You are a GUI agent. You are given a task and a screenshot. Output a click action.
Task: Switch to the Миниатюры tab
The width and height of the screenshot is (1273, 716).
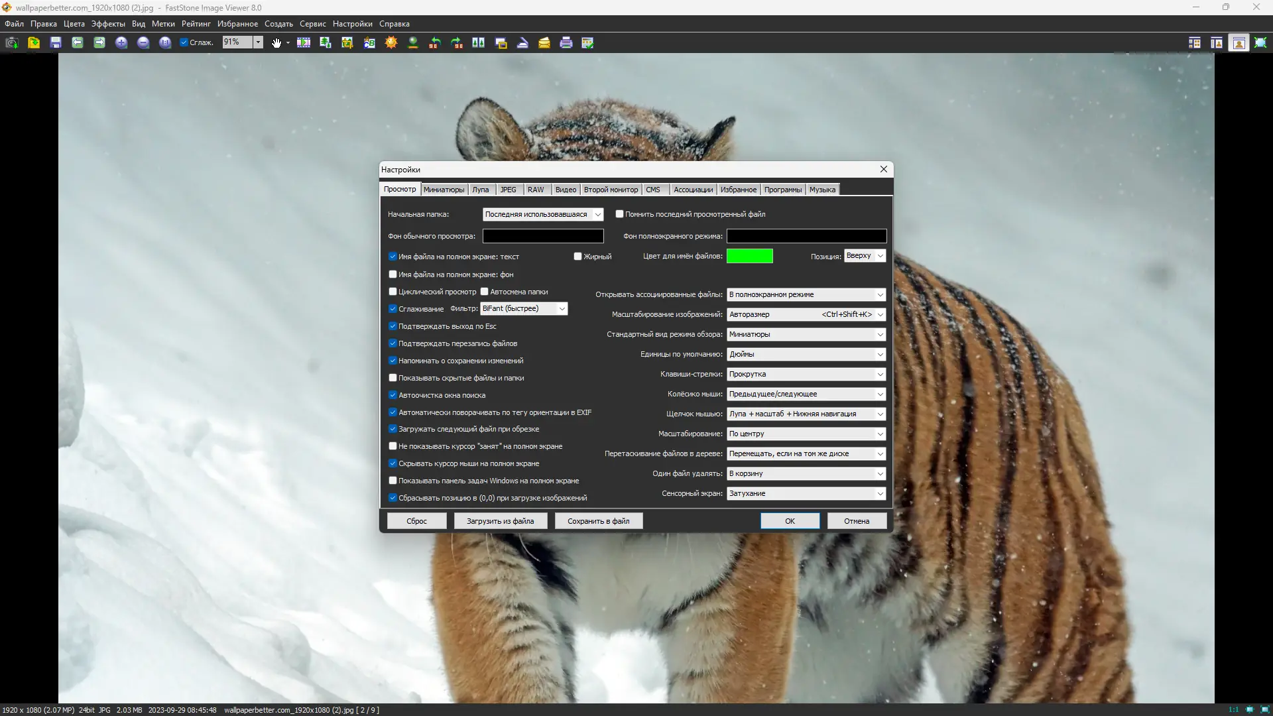click(444, 190)
